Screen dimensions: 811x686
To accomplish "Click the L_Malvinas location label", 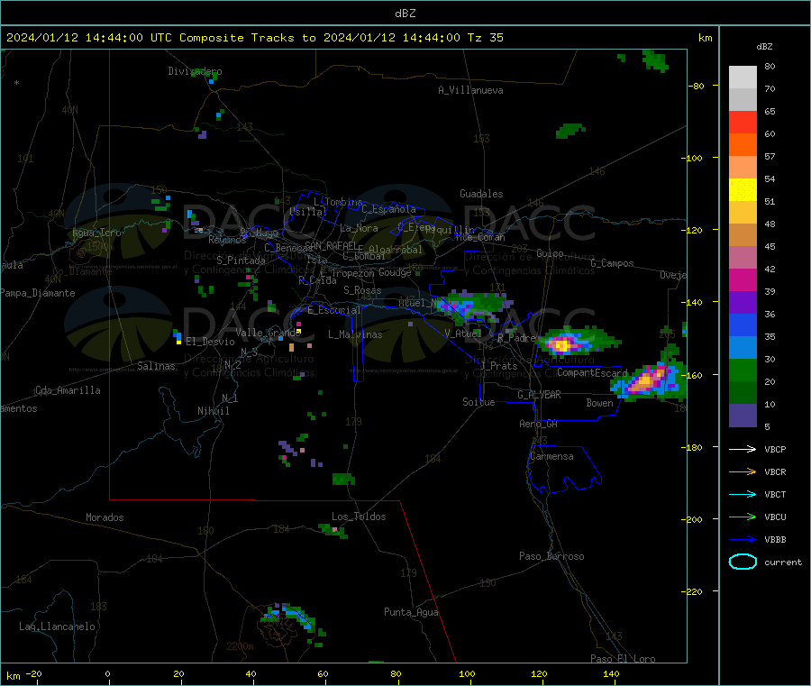I will (x=355, y=334).
